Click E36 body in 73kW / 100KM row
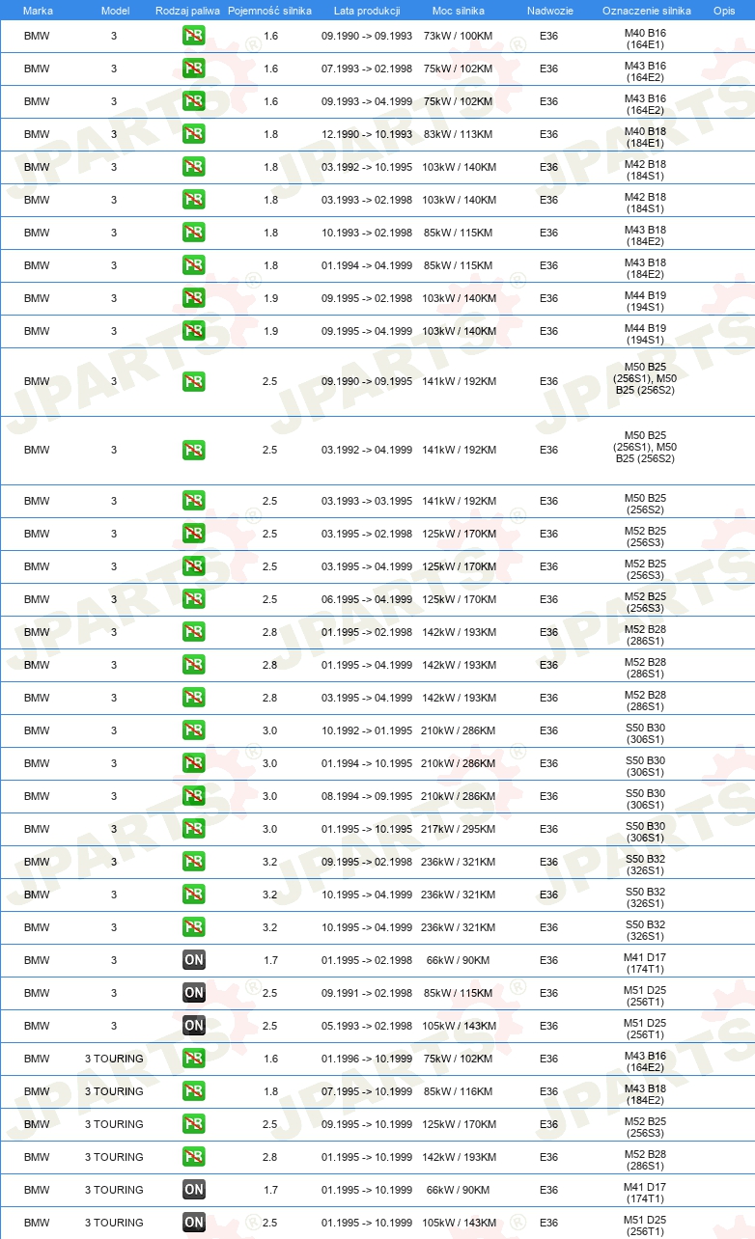 [x=548, y=37]
